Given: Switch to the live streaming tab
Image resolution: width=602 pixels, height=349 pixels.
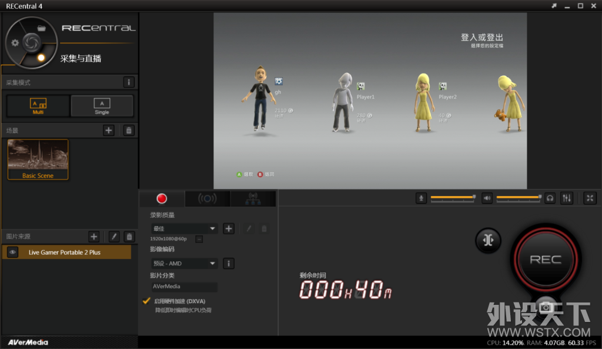Looking at the screenshot, I should (208, 198).
